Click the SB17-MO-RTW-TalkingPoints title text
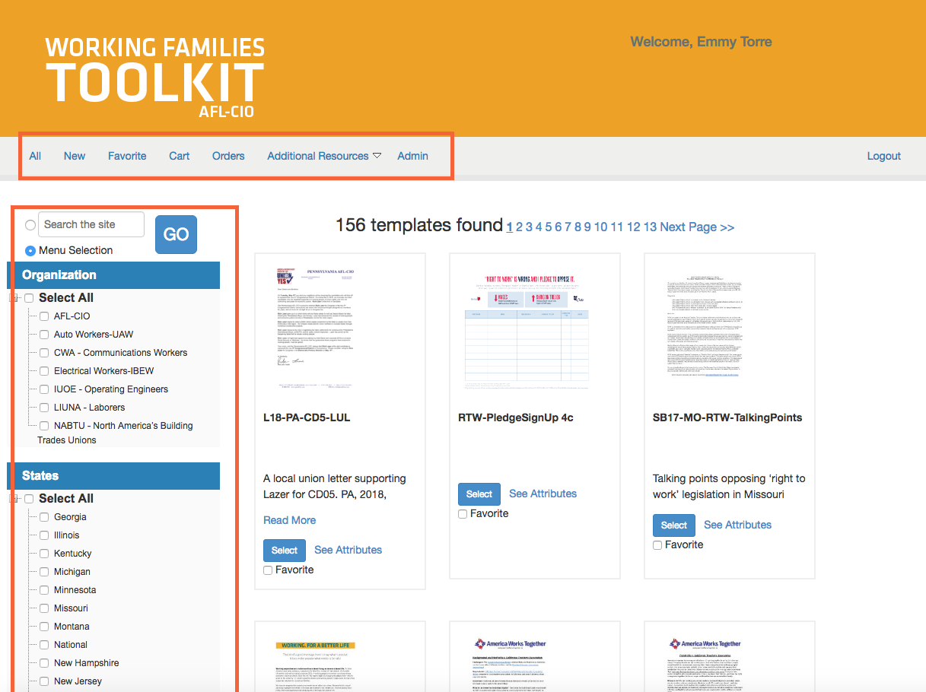Viewport: 926px width, 692px height. [x=727, y=417]
